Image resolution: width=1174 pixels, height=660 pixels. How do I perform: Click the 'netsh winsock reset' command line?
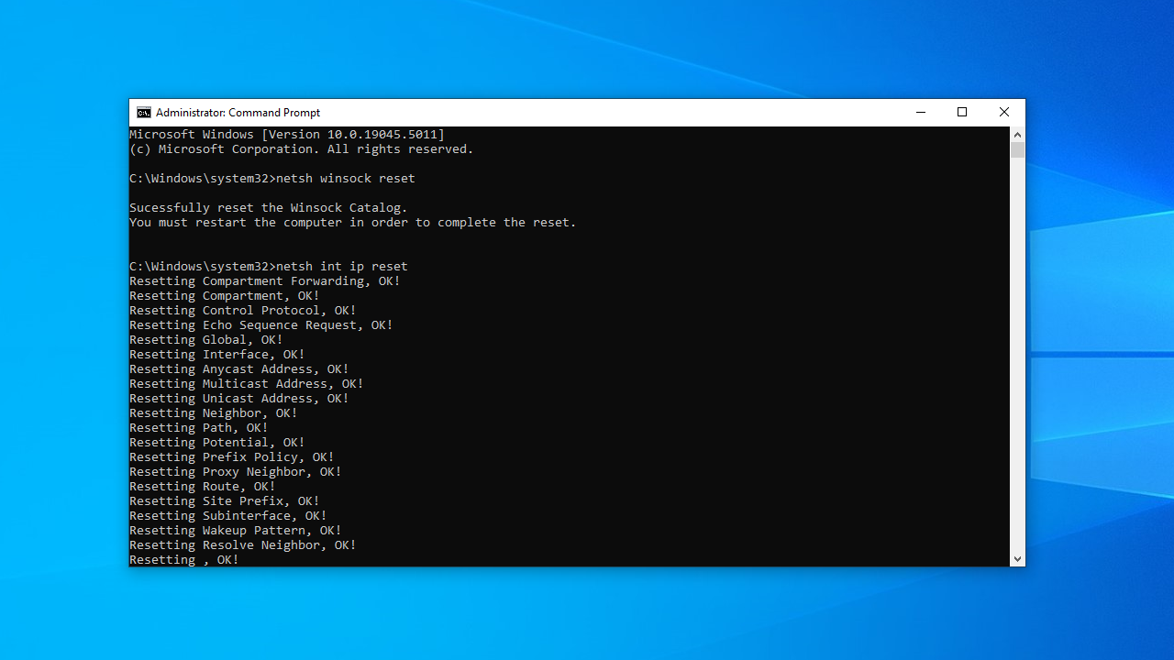pos(272,179)
